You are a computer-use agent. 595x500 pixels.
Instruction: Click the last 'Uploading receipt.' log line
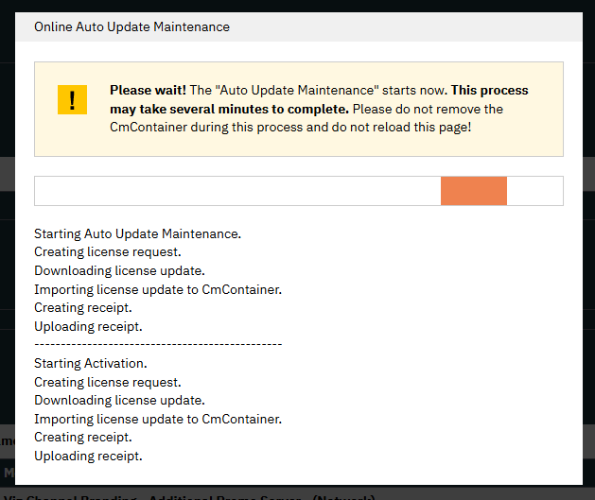(88, 457)
